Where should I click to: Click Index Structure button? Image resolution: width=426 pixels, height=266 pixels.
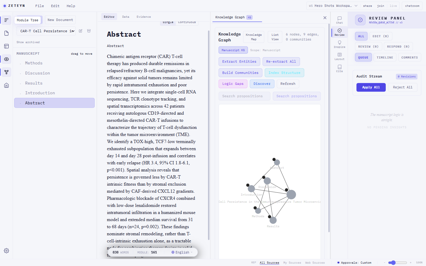click(284, 73)
